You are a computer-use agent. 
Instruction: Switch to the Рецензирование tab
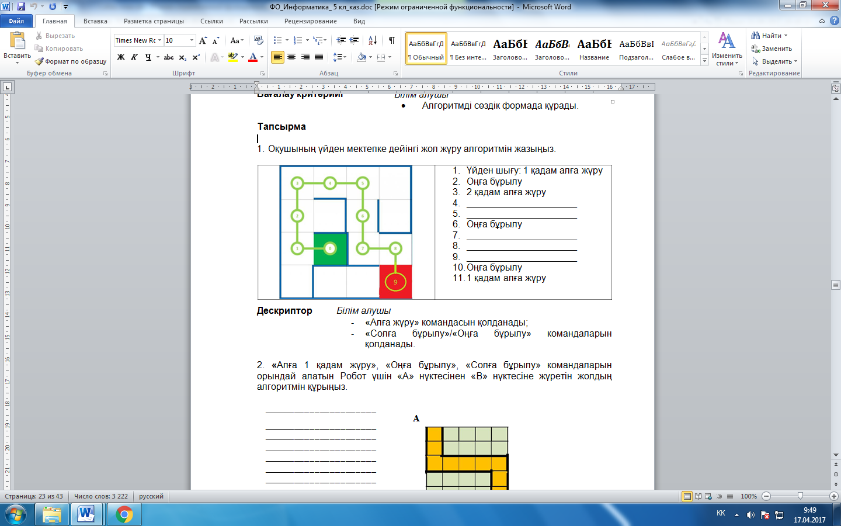[x=311, y=21]
